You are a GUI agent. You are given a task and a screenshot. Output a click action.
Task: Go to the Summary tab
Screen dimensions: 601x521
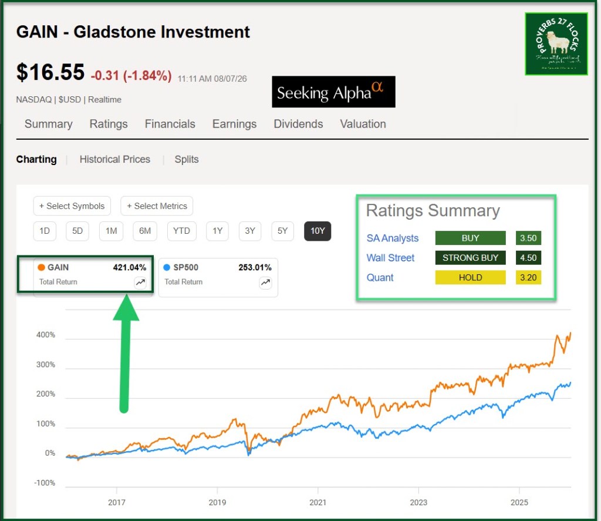49,124
